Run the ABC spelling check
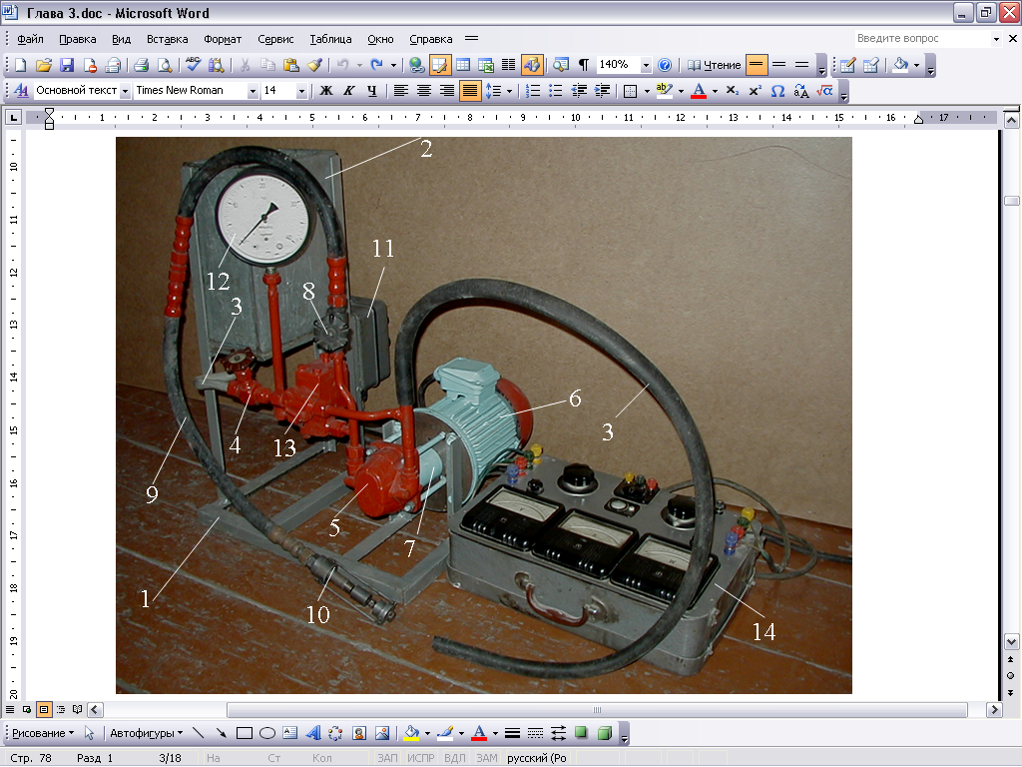1022x767 pixels. (193, 65)
